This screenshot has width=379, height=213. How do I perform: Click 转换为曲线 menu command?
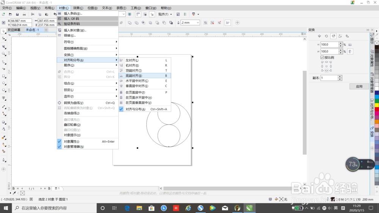88,103
